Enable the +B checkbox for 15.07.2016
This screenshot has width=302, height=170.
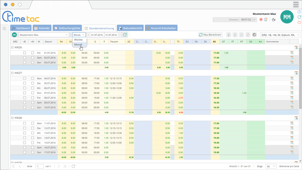coord(24,143)
